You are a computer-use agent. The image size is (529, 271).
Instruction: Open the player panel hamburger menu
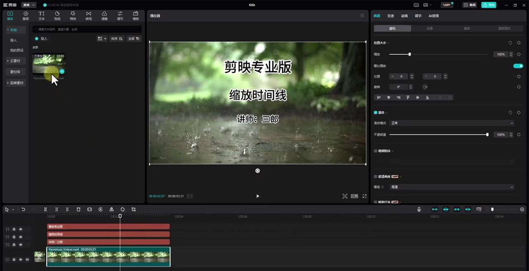tap(362, 16)
